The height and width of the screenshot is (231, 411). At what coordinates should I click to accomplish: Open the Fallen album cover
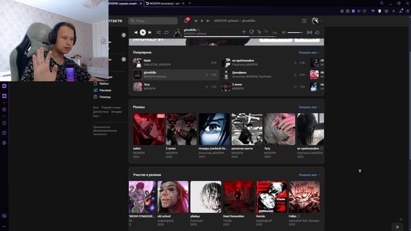pos(304,197)
